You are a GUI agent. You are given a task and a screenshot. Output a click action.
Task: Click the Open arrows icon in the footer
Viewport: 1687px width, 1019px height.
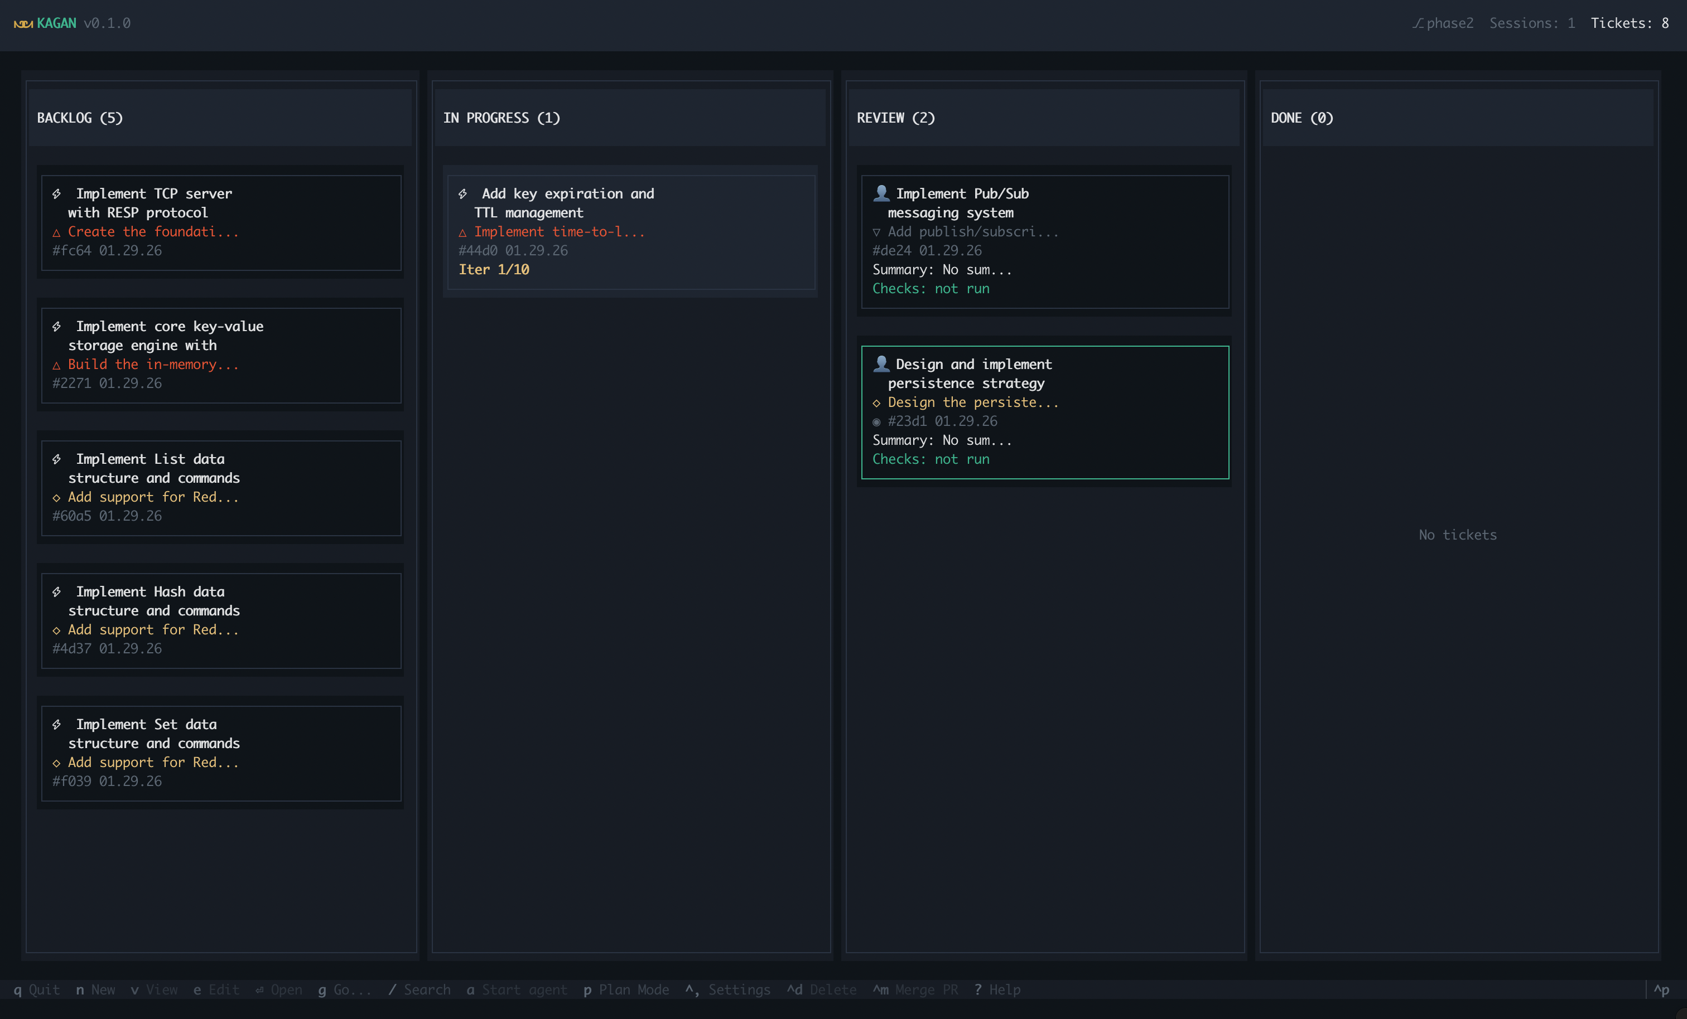[259, 989]
